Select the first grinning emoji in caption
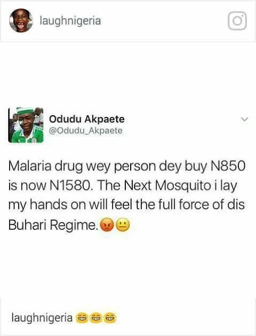256x336 pixels. 81,318
